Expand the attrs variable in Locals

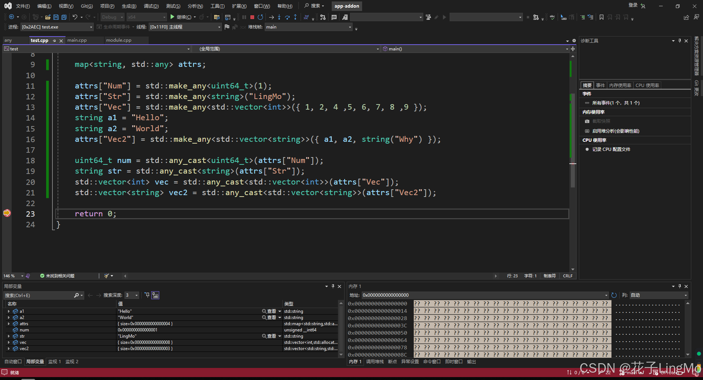[8, 324]
